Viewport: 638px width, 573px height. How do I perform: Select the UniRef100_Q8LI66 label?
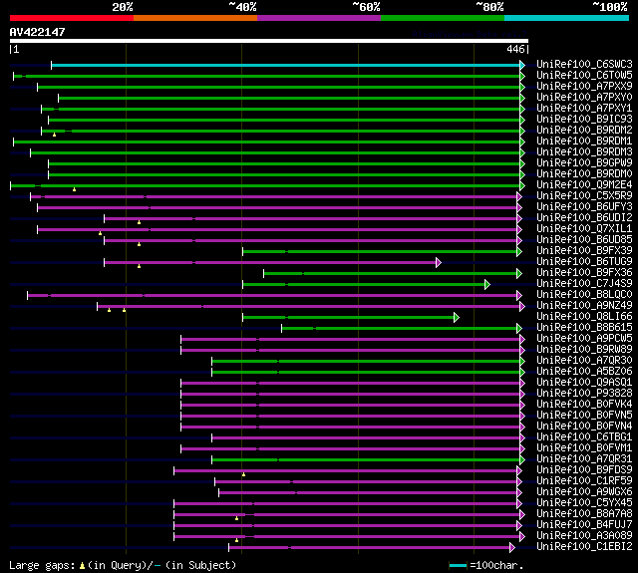[x=584, y=317]
